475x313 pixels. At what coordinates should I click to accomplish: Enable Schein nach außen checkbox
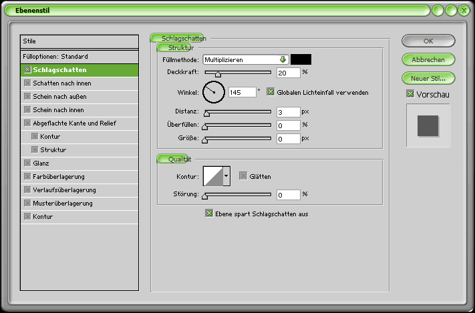(x=27, y=97)
